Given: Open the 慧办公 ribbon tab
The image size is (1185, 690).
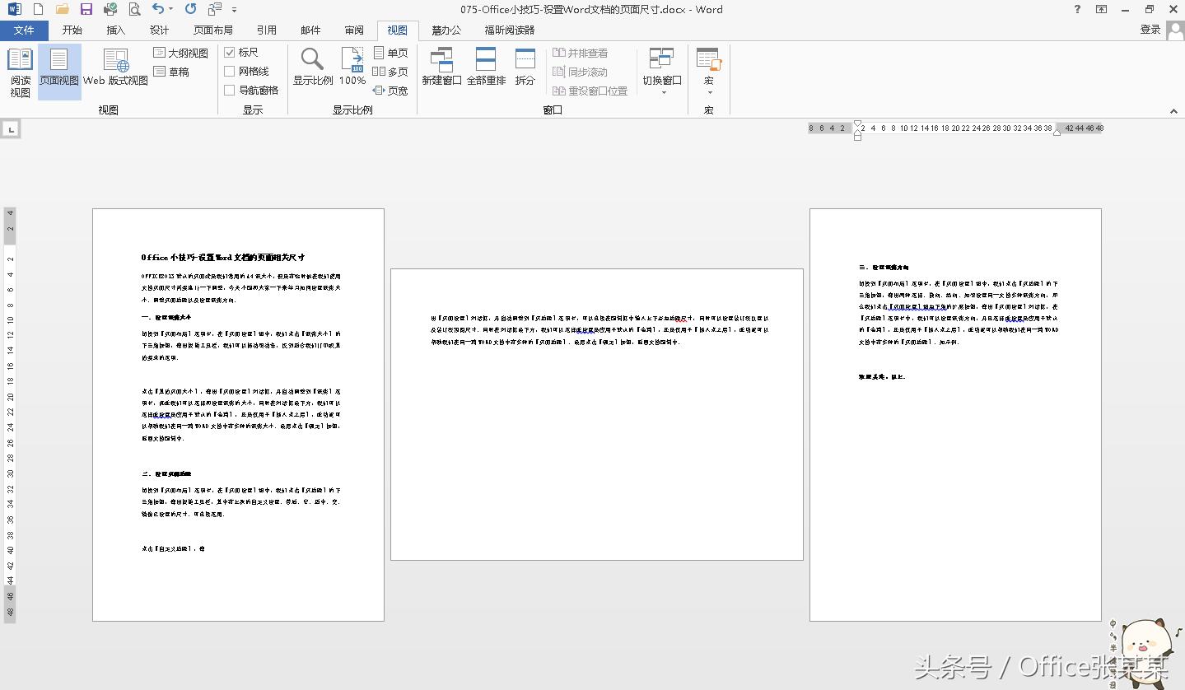Looking at the screenshot, I should click(445, 30).
